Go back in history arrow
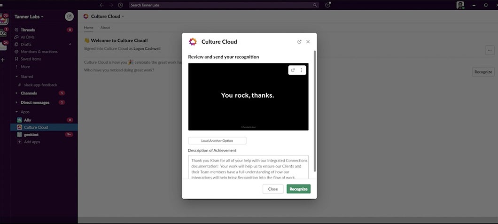This screenshot has width=498, height=224. point(101,5)
